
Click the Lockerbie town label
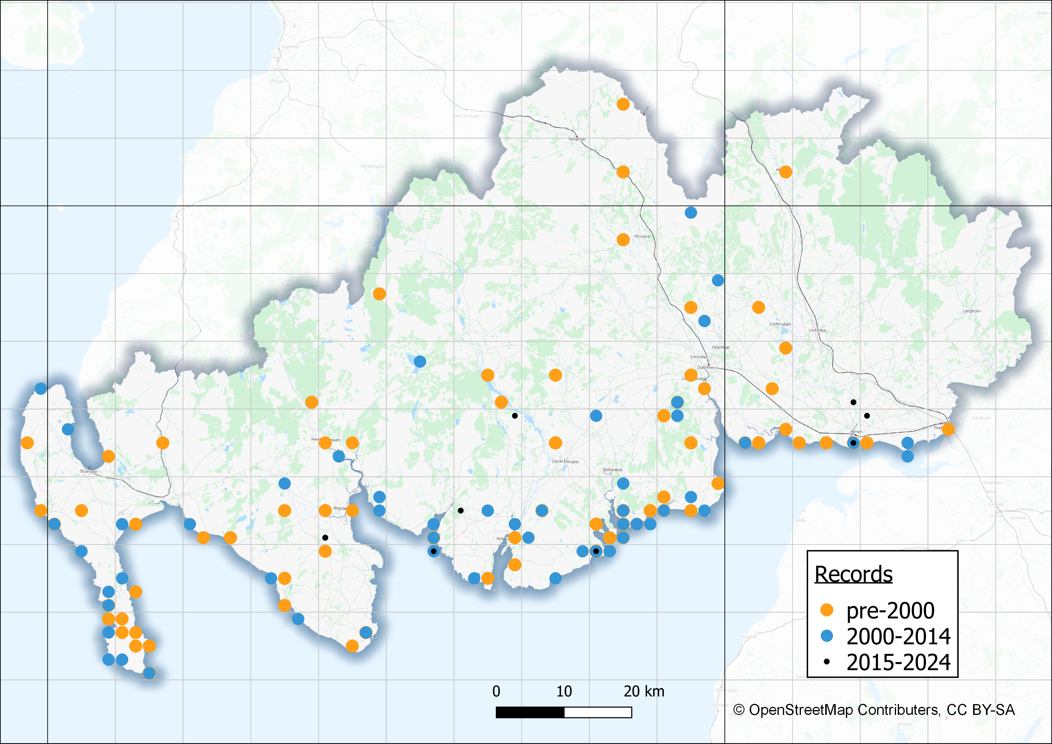pyautogui.click(x=817, y=330)
